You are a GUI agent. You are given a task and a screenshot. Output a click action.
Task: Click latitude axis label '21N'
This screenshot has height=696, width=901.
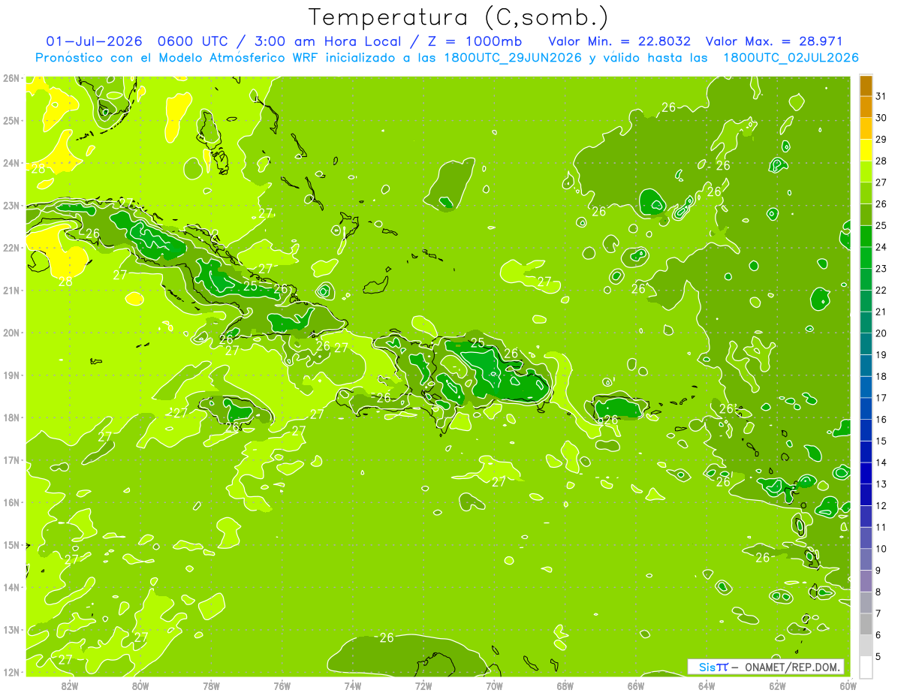11,291
